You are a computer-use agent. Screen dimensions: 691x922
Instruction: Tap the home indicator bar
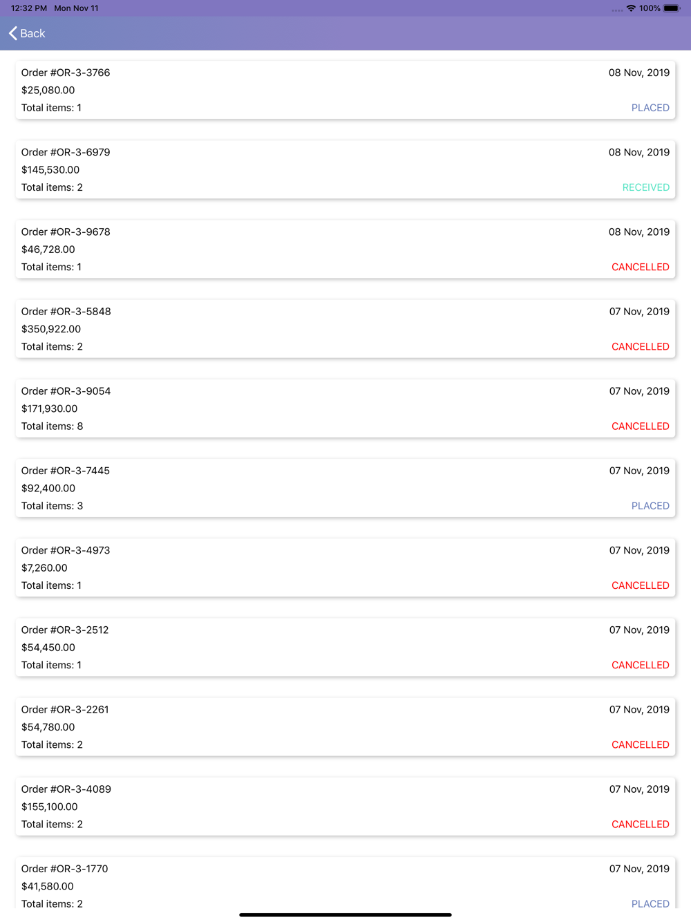pos(345,914)
